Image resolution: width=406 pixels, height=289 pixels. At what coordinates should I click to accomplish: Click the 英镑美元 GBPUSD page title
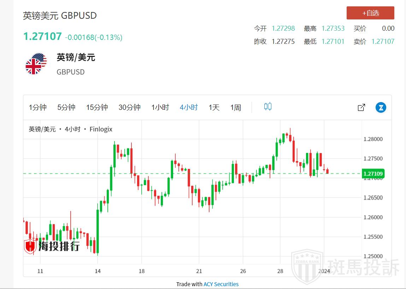click(x=60, y=16)
